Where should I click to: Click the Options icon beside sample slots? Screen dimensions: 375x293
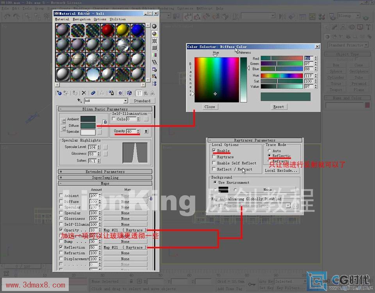pyautogui.click(x=155, y=69)
